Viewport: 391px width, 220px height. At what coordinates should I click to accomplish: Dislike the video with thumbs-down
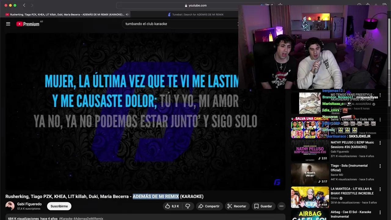tap(188, 206)
